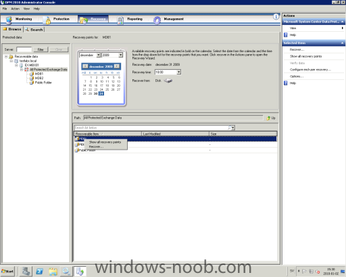The width and height of the screenshot is (346, 277).
Task: Sort by Last Modified column header
Action: pyautogui.click(x=175, y=134)
